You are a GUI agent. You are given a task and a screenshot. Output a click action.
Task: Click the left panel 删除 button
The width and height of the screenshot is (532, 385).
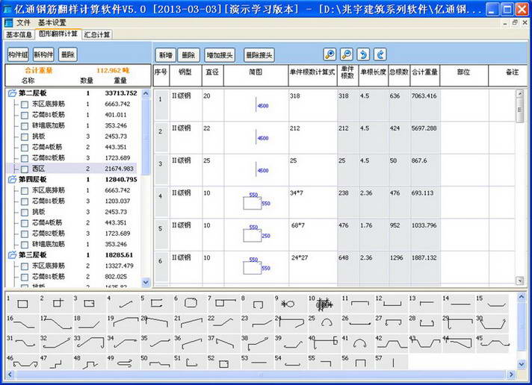pyautogui.click(x=68, y=54)
